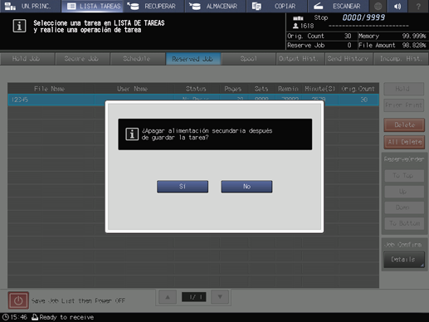Screen dimensions: 429x322
Task: Click the clock icon at 15:46
Action: pyautogui.click(x=6, y=317)
